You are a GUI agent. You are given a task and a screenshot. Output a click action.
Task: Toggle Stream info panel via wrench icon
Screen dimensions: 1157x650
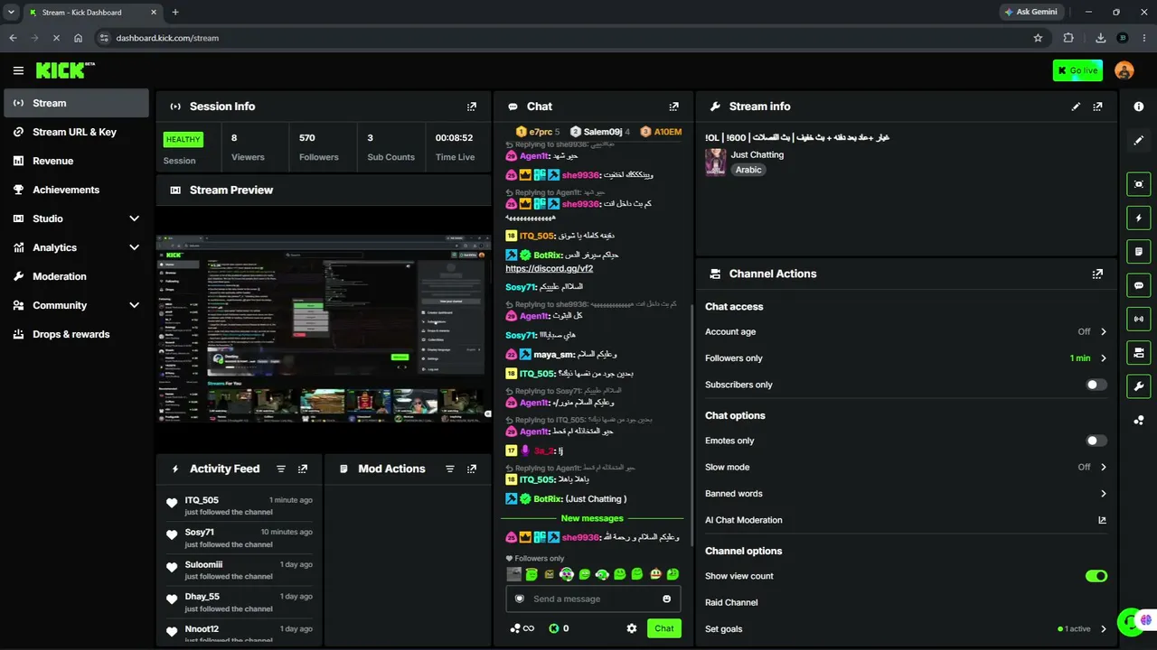click(1139, 386)
